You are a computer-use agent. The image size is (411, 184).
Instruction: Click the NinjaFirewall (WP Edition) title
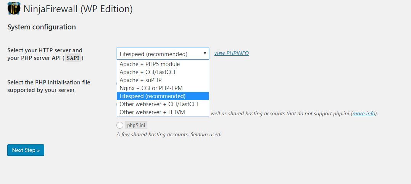(78, 9)
